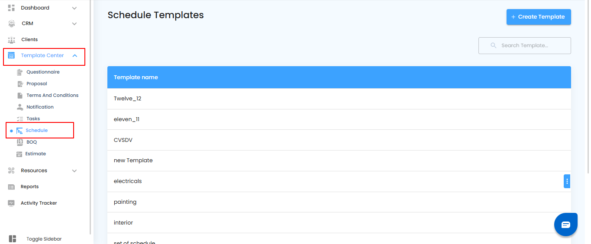Expand the Dashboard menu chevron

74,8
